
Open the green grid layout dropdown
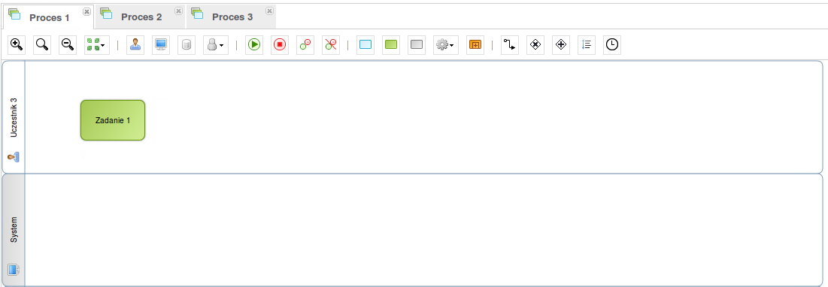click(96, 45)
